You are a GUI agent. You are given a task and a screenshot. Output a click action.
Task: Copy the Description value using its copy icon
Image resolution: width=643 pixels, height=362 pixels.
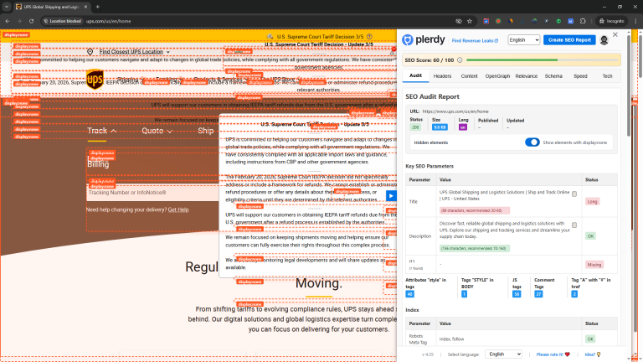(x=574, y=225)
